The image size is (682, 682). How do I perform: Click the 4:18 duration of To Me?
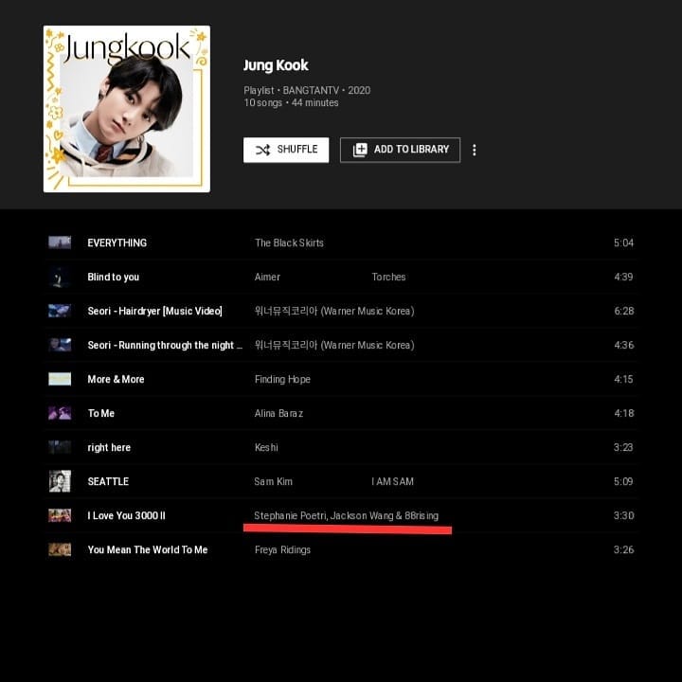click(623, 413)
